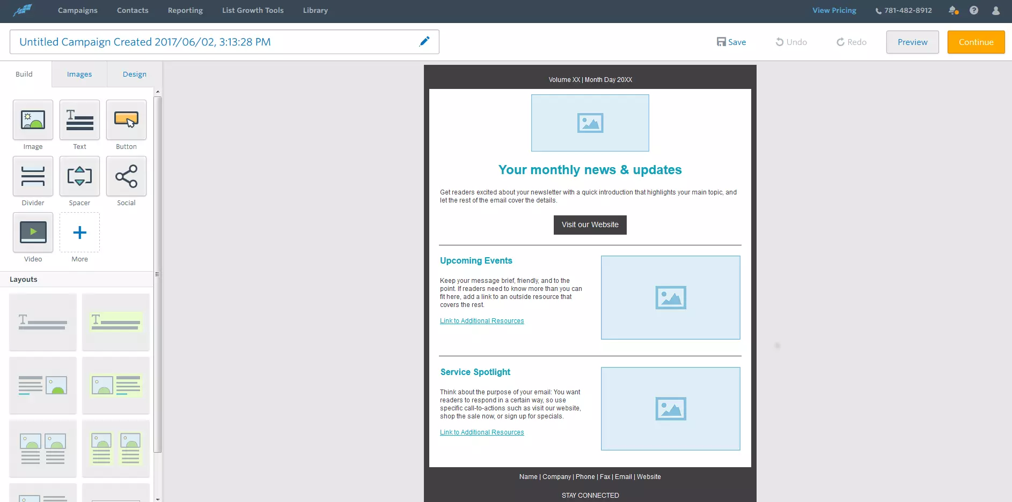This screenshot has width=1012, height=502.
Task: Select the 'Get readers excited' intro paragraph
Action: tap(588, 196)
